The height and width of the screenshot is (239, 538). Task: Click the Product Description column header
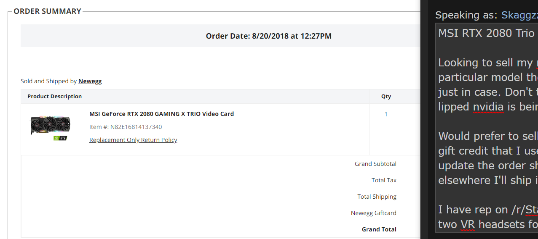pos(54,96)
